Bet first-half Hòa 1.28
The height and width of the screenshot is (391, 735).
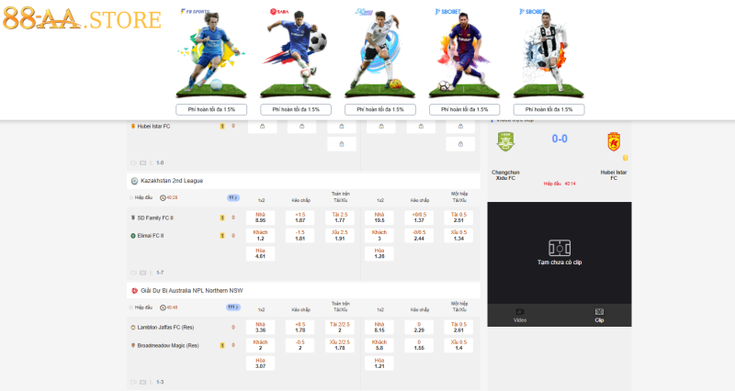[379, 253]
